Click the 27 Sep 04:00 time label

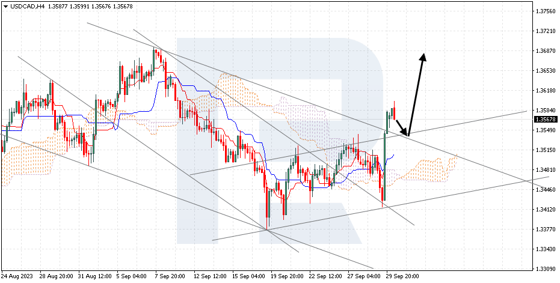pyautogui.click(x=365, y=276)
